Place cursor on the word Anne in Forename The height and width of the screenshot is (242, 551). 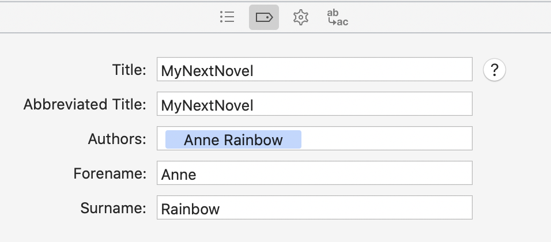(x=179, y=175)
